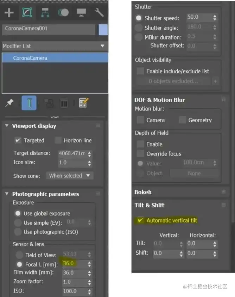Adjust the Target distance spinner arrows

[x=89, y=154]
